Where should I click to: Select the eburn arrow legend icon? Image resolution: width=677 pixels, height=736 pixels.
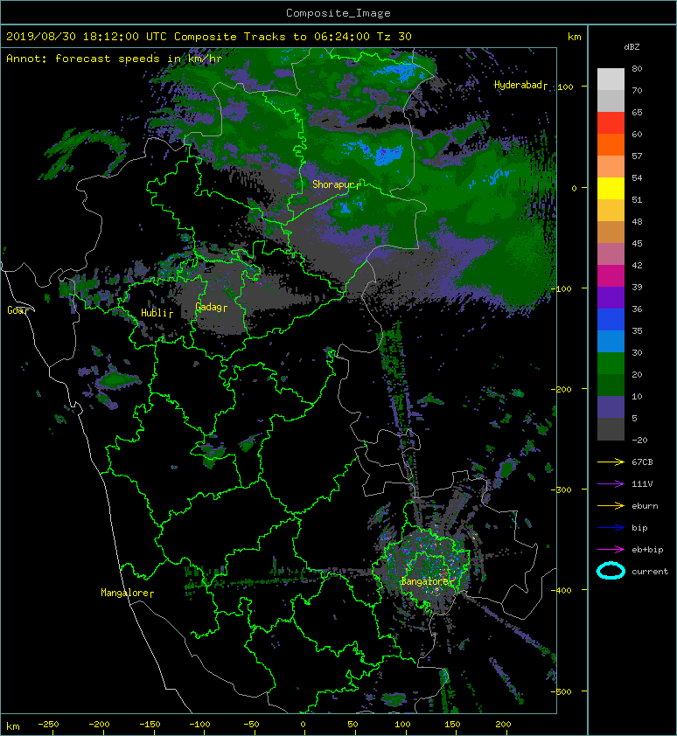point(611,506)
